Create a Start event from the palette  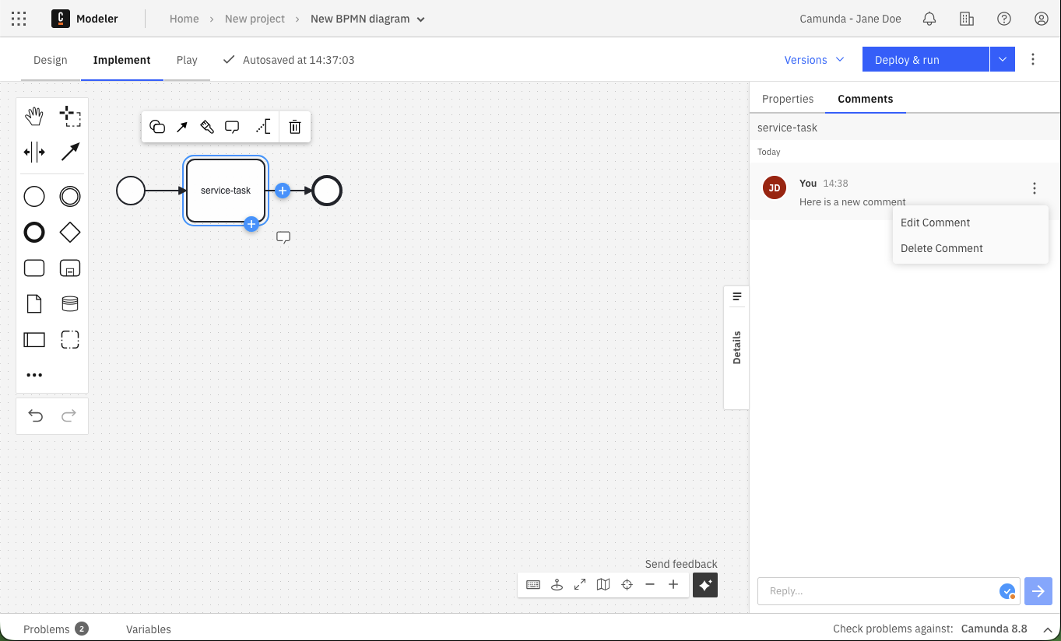tap(34, 196)
